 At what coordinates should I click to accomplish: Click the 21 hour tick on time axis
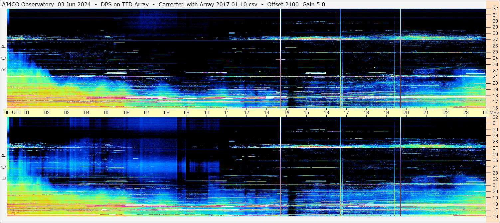[426, 112]
